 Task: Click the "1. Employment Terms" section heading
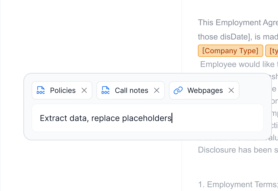(238, 184)
